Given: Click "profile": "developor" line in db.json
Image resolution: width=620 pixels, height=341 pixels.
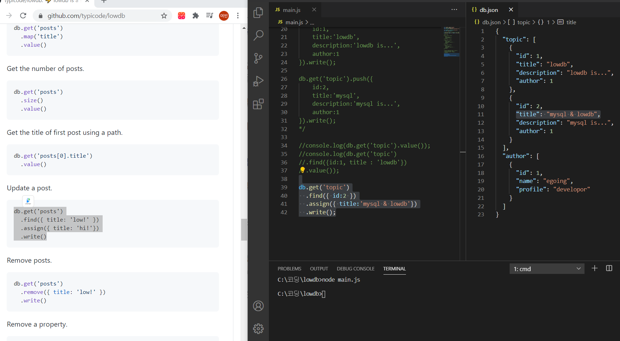Looking at the screenshot, I should click(553, 189).
